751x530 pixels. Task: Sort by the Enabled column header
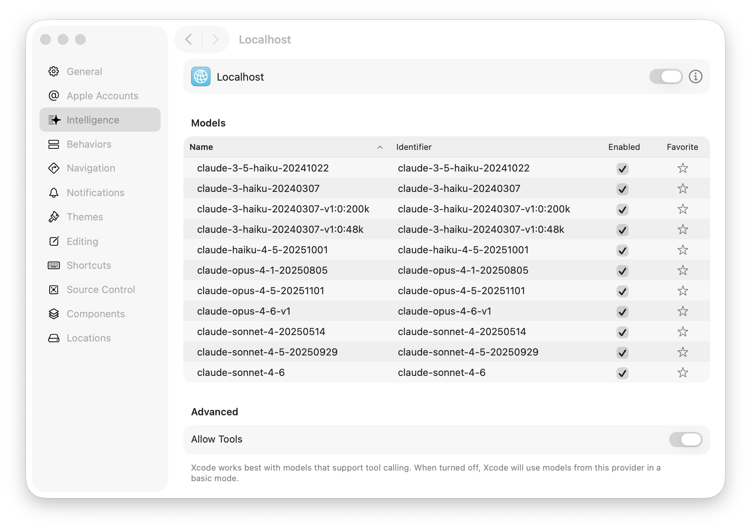pyautogui.click(x=624, y=147)
